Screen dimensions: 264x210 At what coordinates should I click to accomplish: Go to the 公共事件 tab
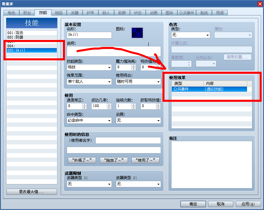pyautogui.click(x=186, y=13)
